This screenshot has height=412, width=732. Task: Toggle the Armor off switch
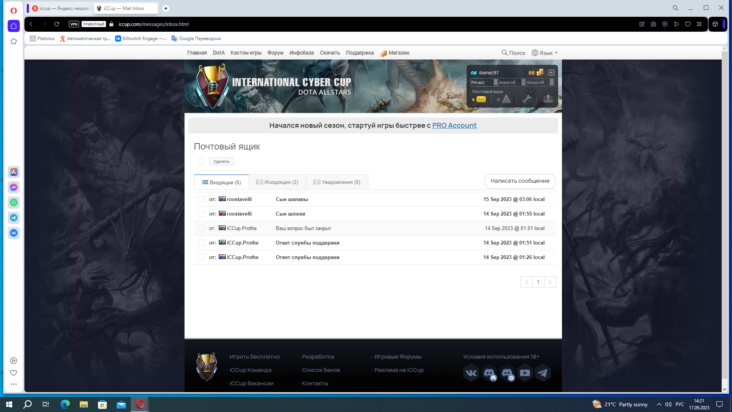(512, 82)
